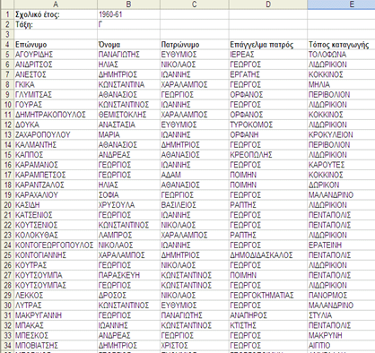Screen dimensions: 375x353
Task: Click cell 'ΕΡΓΑΤΗΣ'
Action: (x=268, y=74)
